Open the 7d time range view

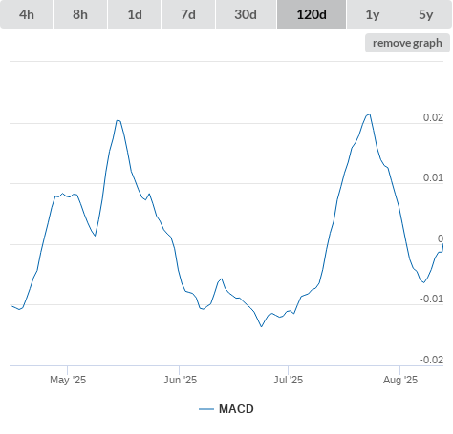point(188,14)
